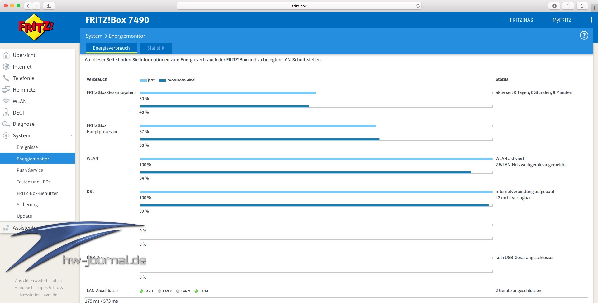Open the Inhalt footer link
The height and width of the screenshot is (303, 598).
(x=57, y=281)
